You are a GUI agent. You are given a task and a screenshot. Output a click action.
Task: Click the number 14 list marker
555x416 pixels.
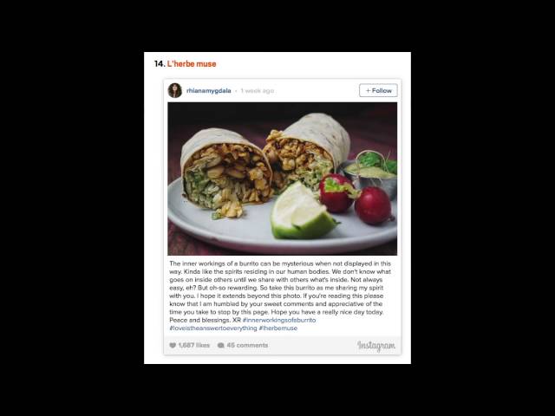[x=160, y=64]
